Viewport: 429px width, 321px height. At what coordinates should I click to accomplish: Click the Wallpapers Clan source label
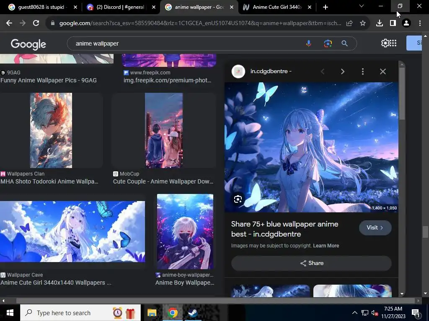[x=26, y=174]
